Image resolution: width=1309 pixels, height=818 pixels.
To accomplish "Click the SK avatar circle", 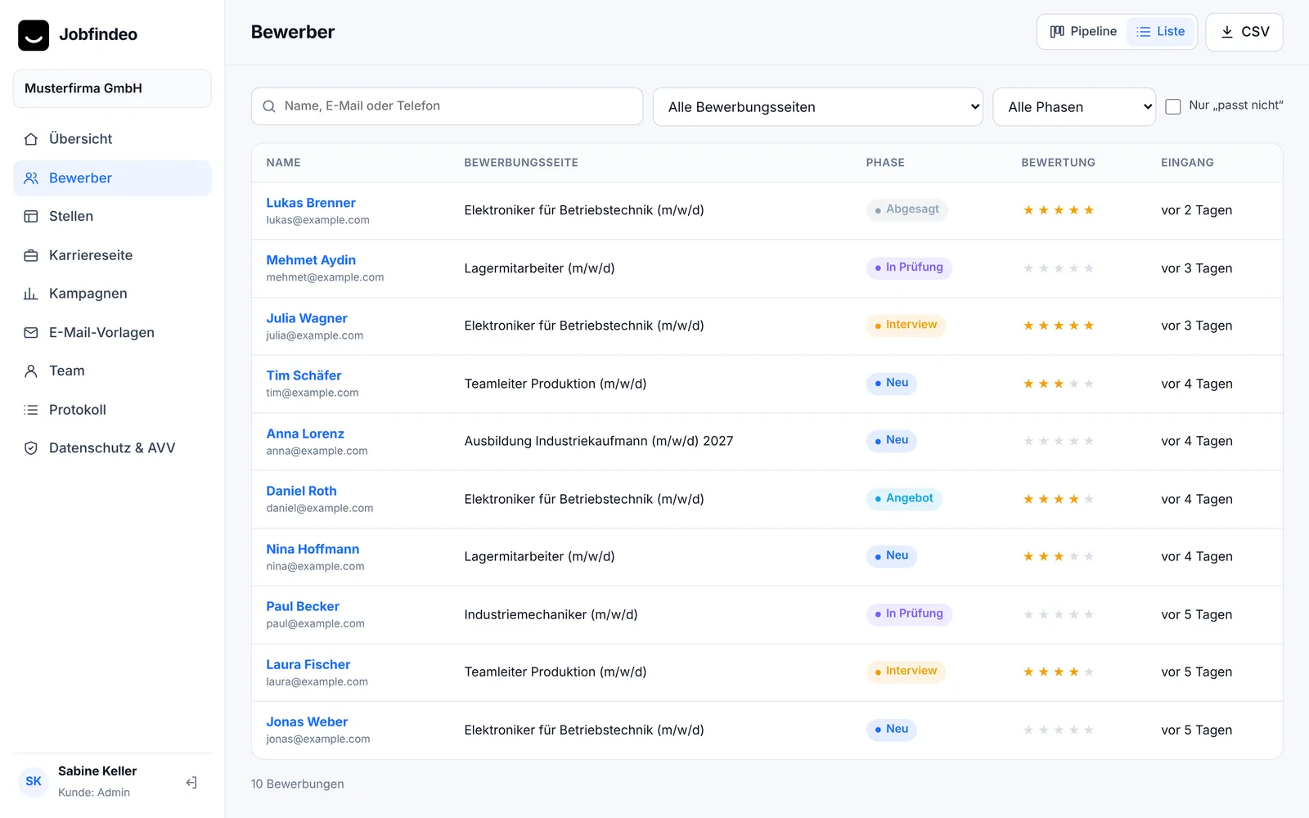I will tap(34, 782).
